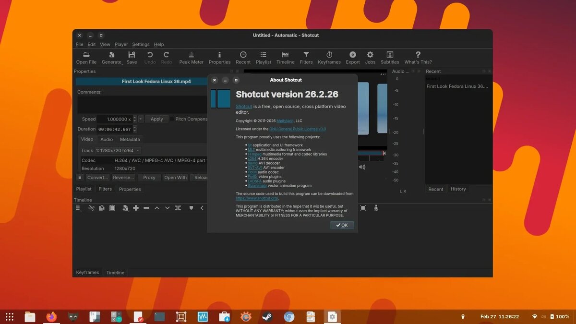Viewport: 576px width, 324px height.
Task: Open the Timeline toolbar icon
Action: click(x=285, y=55)
